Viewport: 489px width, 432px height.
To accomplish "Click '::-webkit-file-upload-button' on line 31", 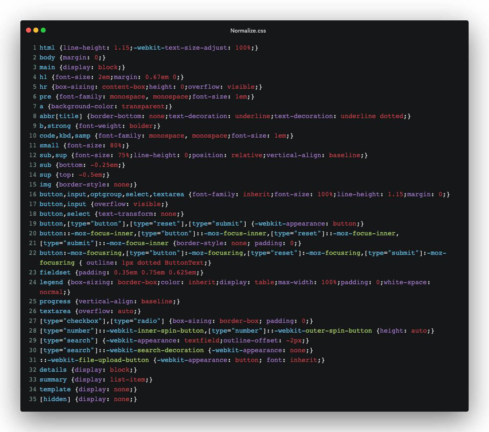I will pyautogui.click(x=94, y=360).
